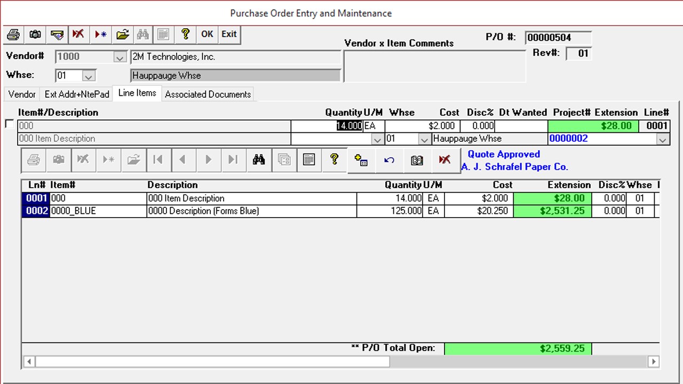Screen dimensions: 683x384
Task: Click the Vendor x Item Comments box
Action: click(x=434, y=66)
